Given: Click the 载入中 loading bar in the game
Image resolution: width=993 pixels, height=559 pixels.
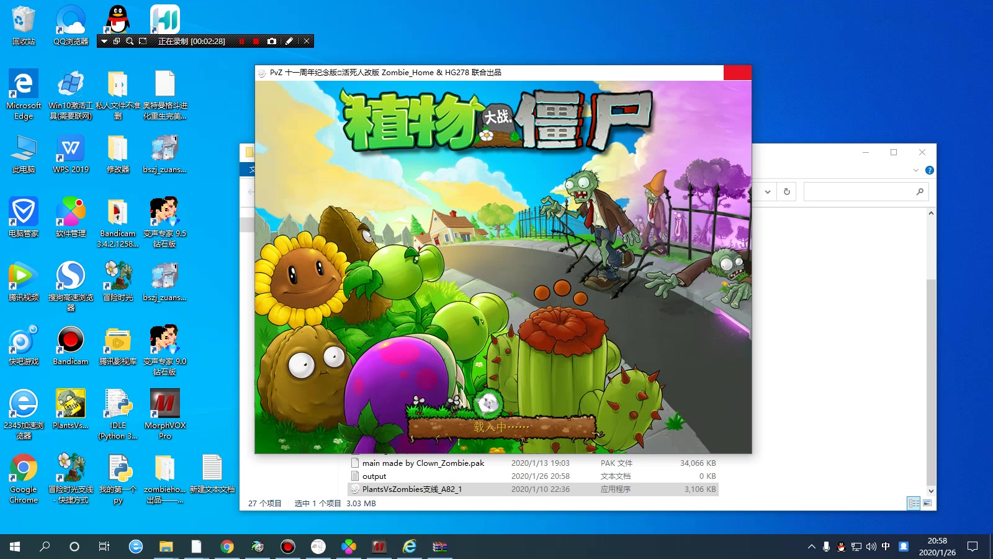Looking at the screenshot, I should pos(501,427).
